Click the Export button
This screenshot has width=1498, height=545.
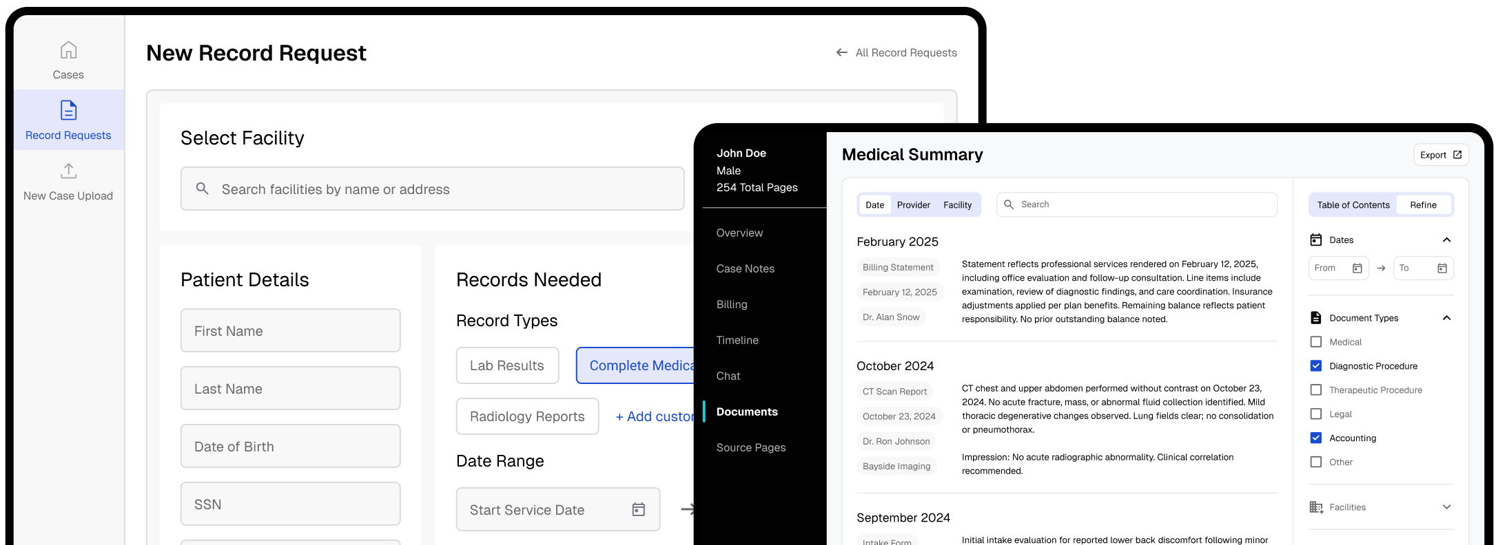click(1441, 155)
